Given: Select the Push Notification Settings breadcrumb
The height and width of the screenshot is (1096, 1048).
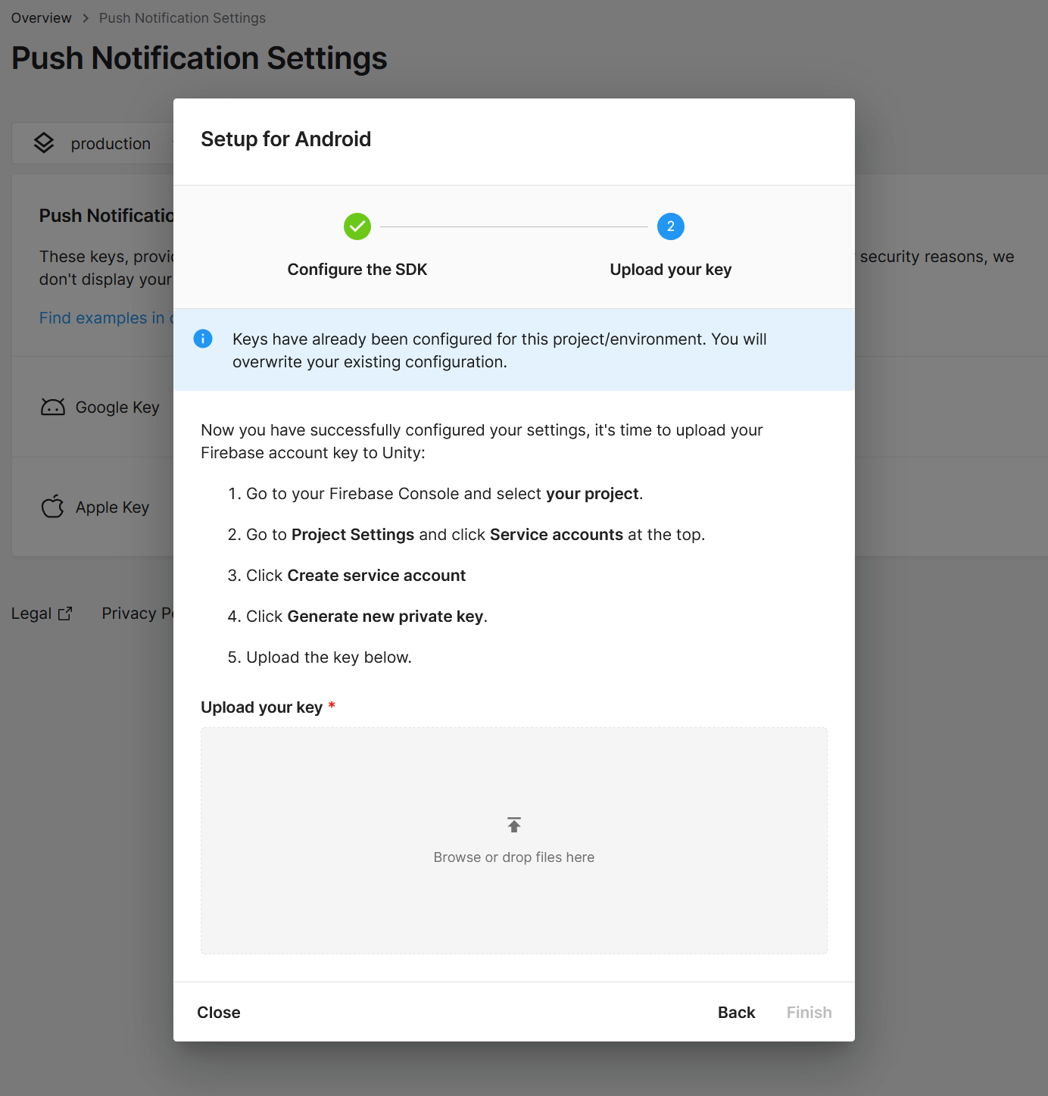Looking at the screenshot, I should click(182, 18).
